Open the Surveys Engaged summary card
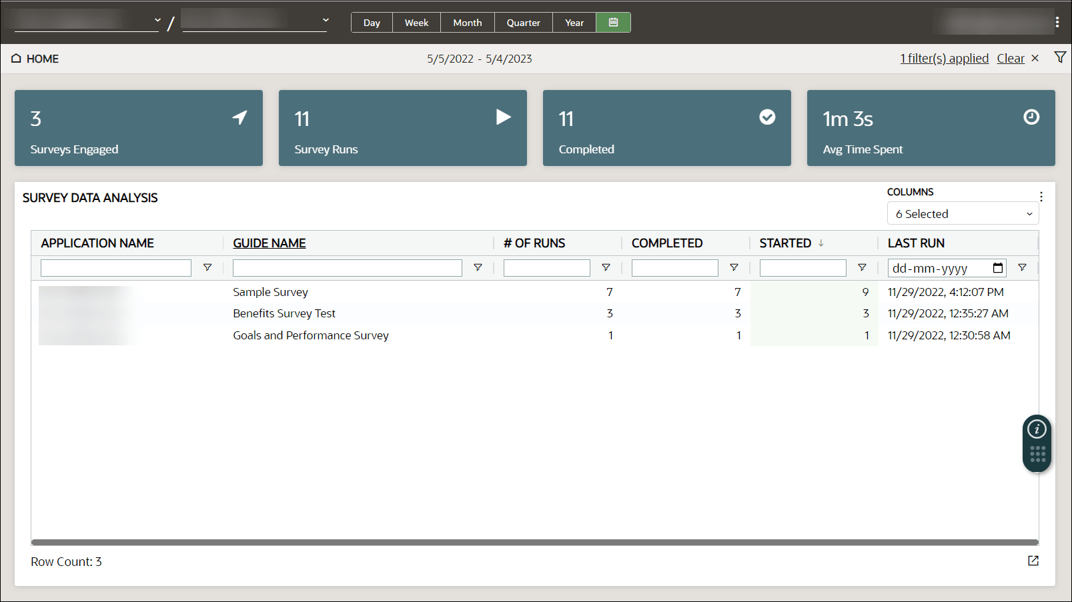 pos(139,128)
